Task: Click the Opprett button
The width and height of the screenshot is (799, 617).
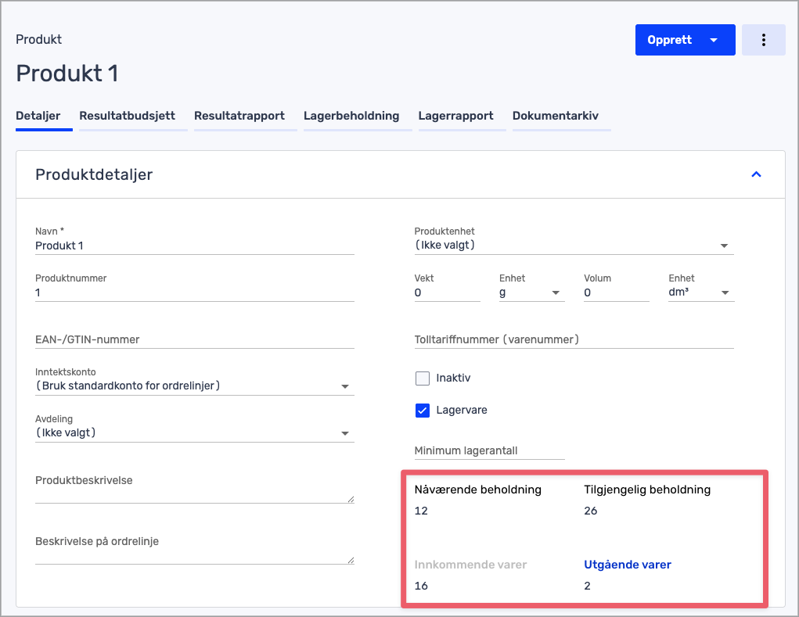Action: click(670, 40)
